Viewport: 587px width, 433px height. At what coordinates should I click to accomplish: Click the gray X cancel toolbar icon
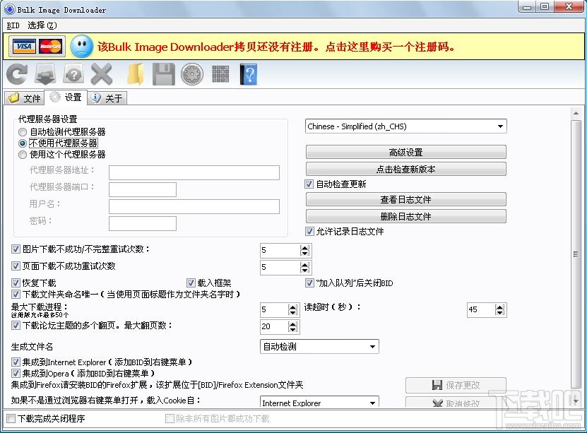coord(102,74)
